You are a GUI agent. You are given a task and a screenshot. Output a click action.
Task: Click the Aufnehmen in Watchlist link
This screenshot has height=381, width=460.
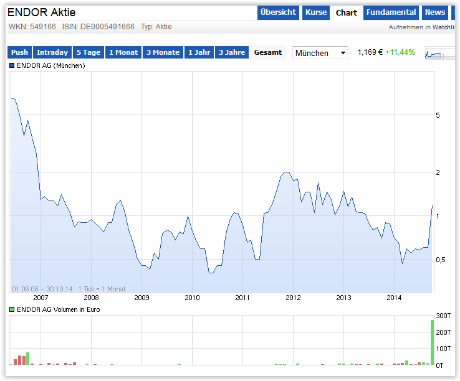(421, 27)
